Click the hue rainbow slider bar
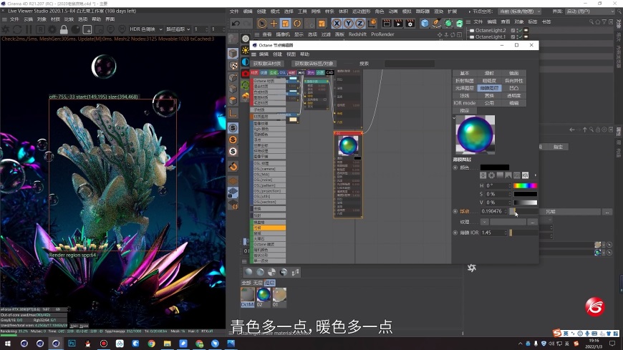 point(525,185)
